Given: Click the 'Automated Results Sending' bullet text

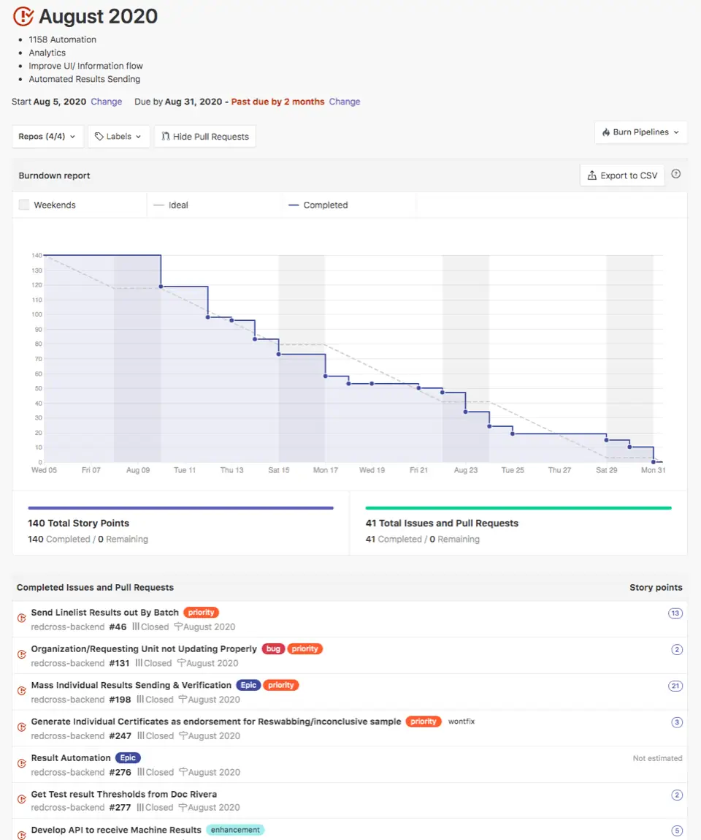Looking at the screenshot, I should click(85, 79).
